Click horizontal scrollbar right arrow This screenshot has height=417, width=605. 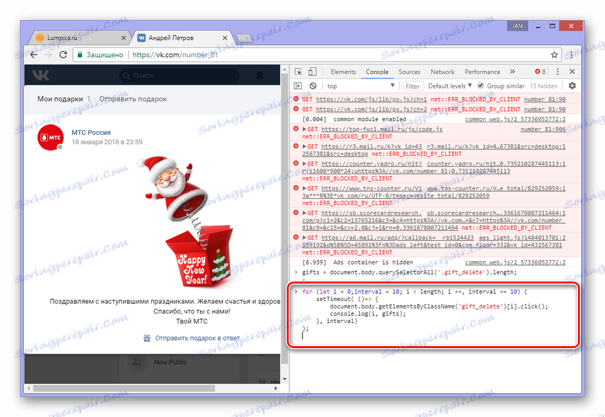point(276,389)
